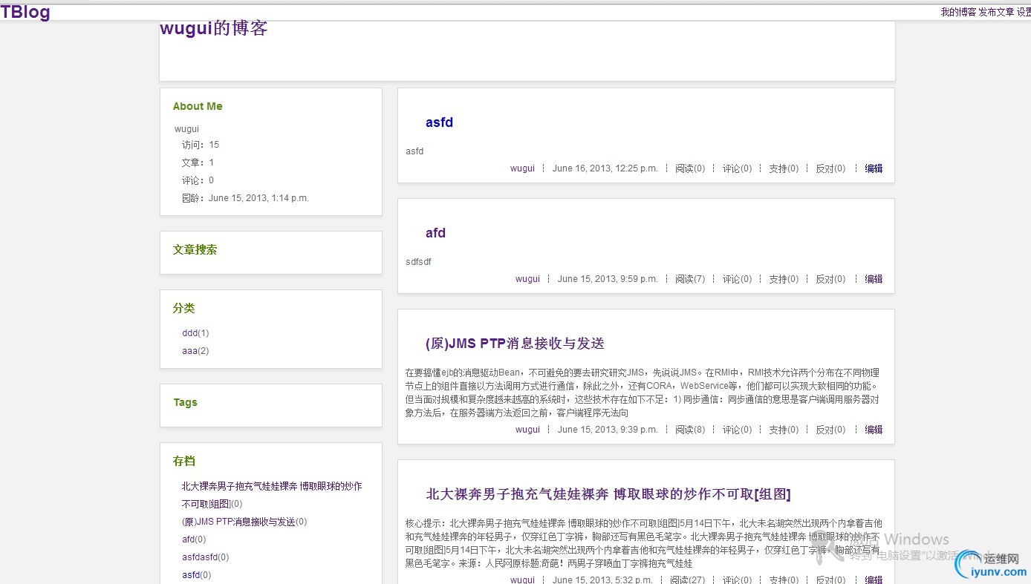Click the wugui name under About Me
The width and height of the screenshot is (1031, 584).
[x=186, y=129]
